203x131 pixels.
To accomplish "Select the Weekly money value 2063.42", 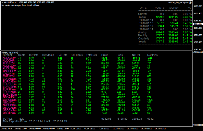I will (173, 32).
